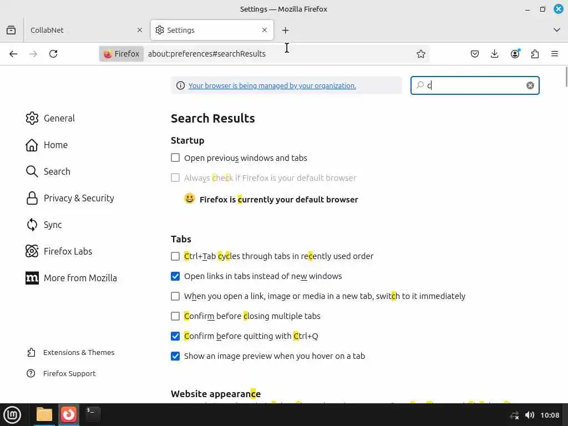
Task: Open the Extensions toolbar button
Action: coord(535,54)
